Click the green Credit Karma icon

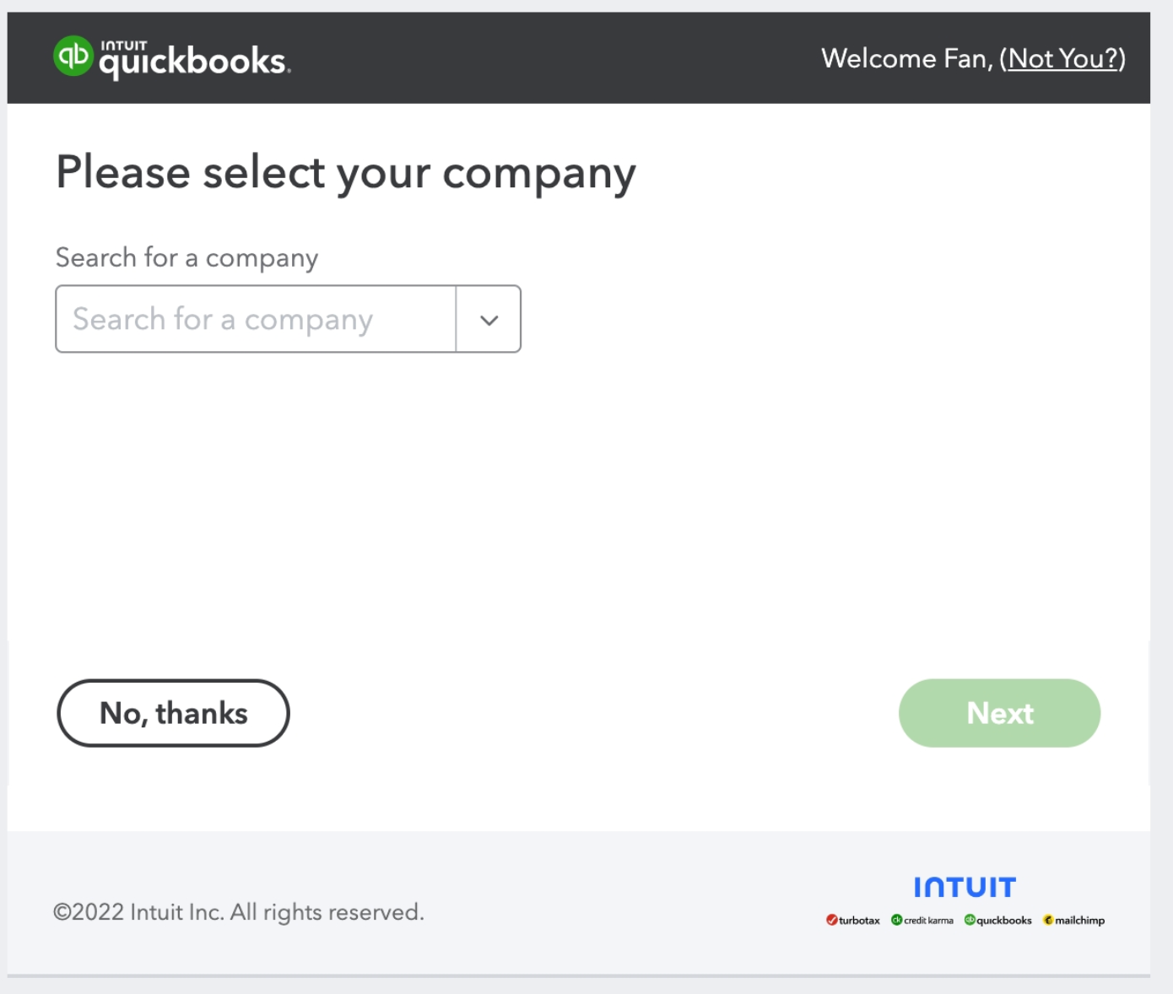click(896, 920)
